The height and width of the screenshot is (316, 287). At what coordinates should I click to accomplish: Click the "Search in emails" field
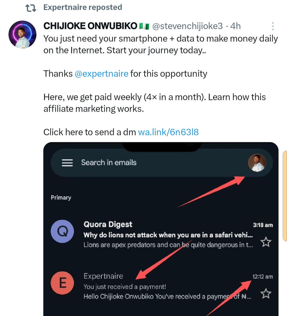(x=109, y=163)
